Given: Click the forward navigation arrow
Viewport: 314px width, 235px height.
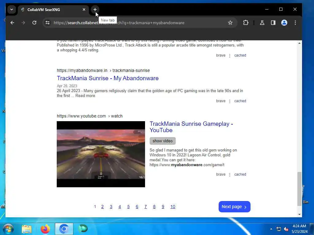Looking at the screenshot, I should click(x=23, y=23).
